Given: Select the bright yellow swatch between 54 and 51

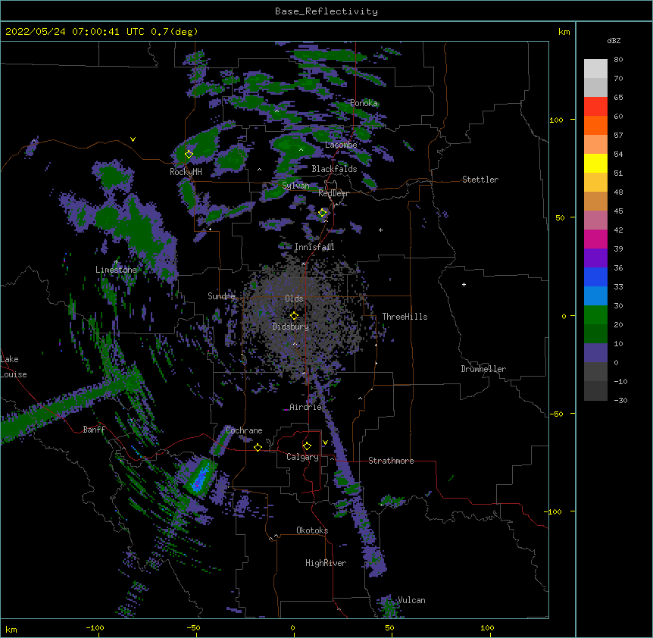Looking at the screenshot, I should (595, 163).
